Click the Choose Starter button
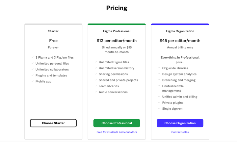This screenshot has height=142, width=237. [53, 123]
